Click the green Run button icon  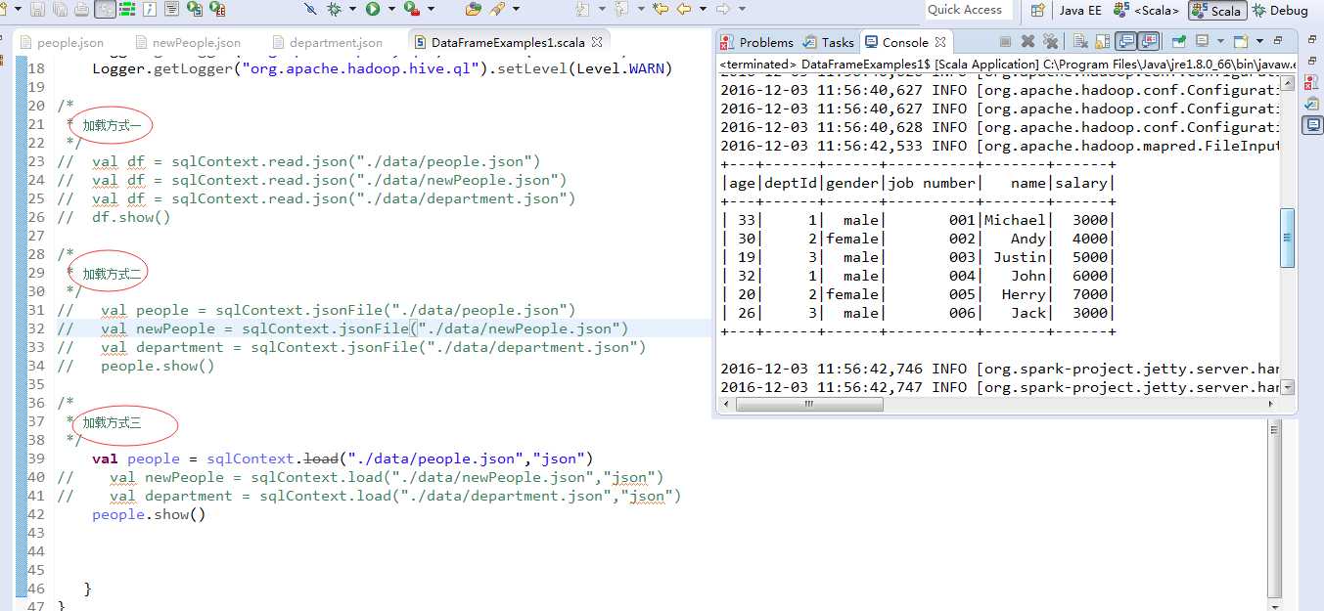pyautogui.click(x=372, y=9)
